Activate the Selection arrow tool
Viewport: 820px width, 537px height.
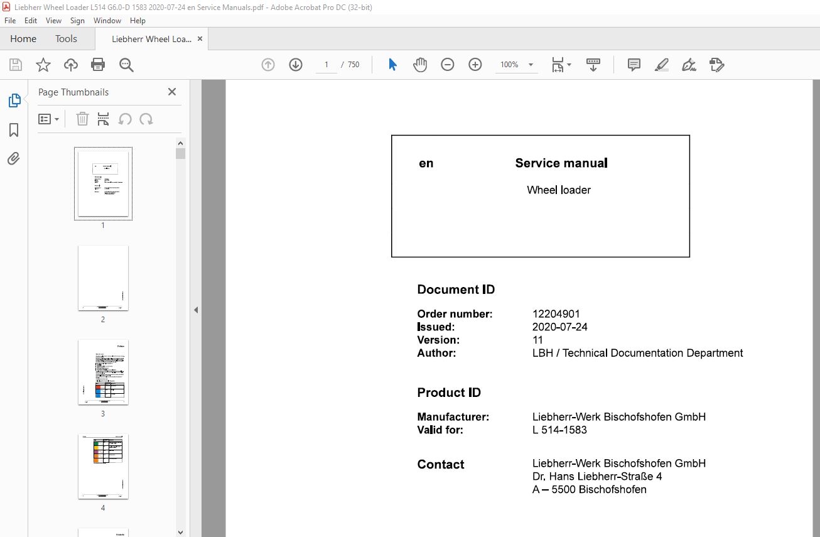point(392,65)
